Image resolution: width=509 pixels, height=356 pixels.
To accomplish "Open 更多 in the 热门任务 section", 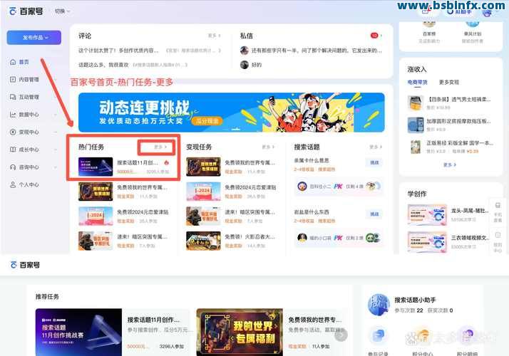I will pos(160,147).
